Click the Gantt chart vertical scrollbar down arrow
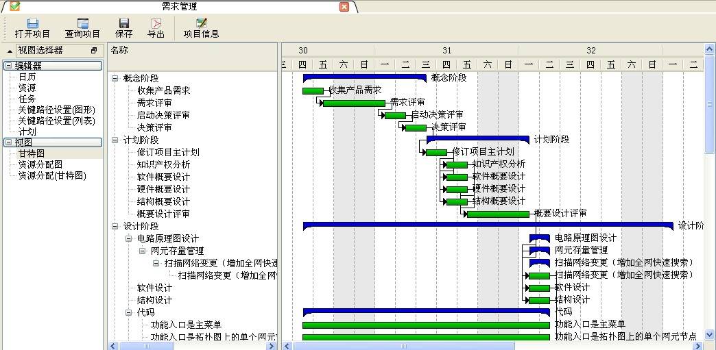Viewport: 716px width, 350px height. pos(710,336)
